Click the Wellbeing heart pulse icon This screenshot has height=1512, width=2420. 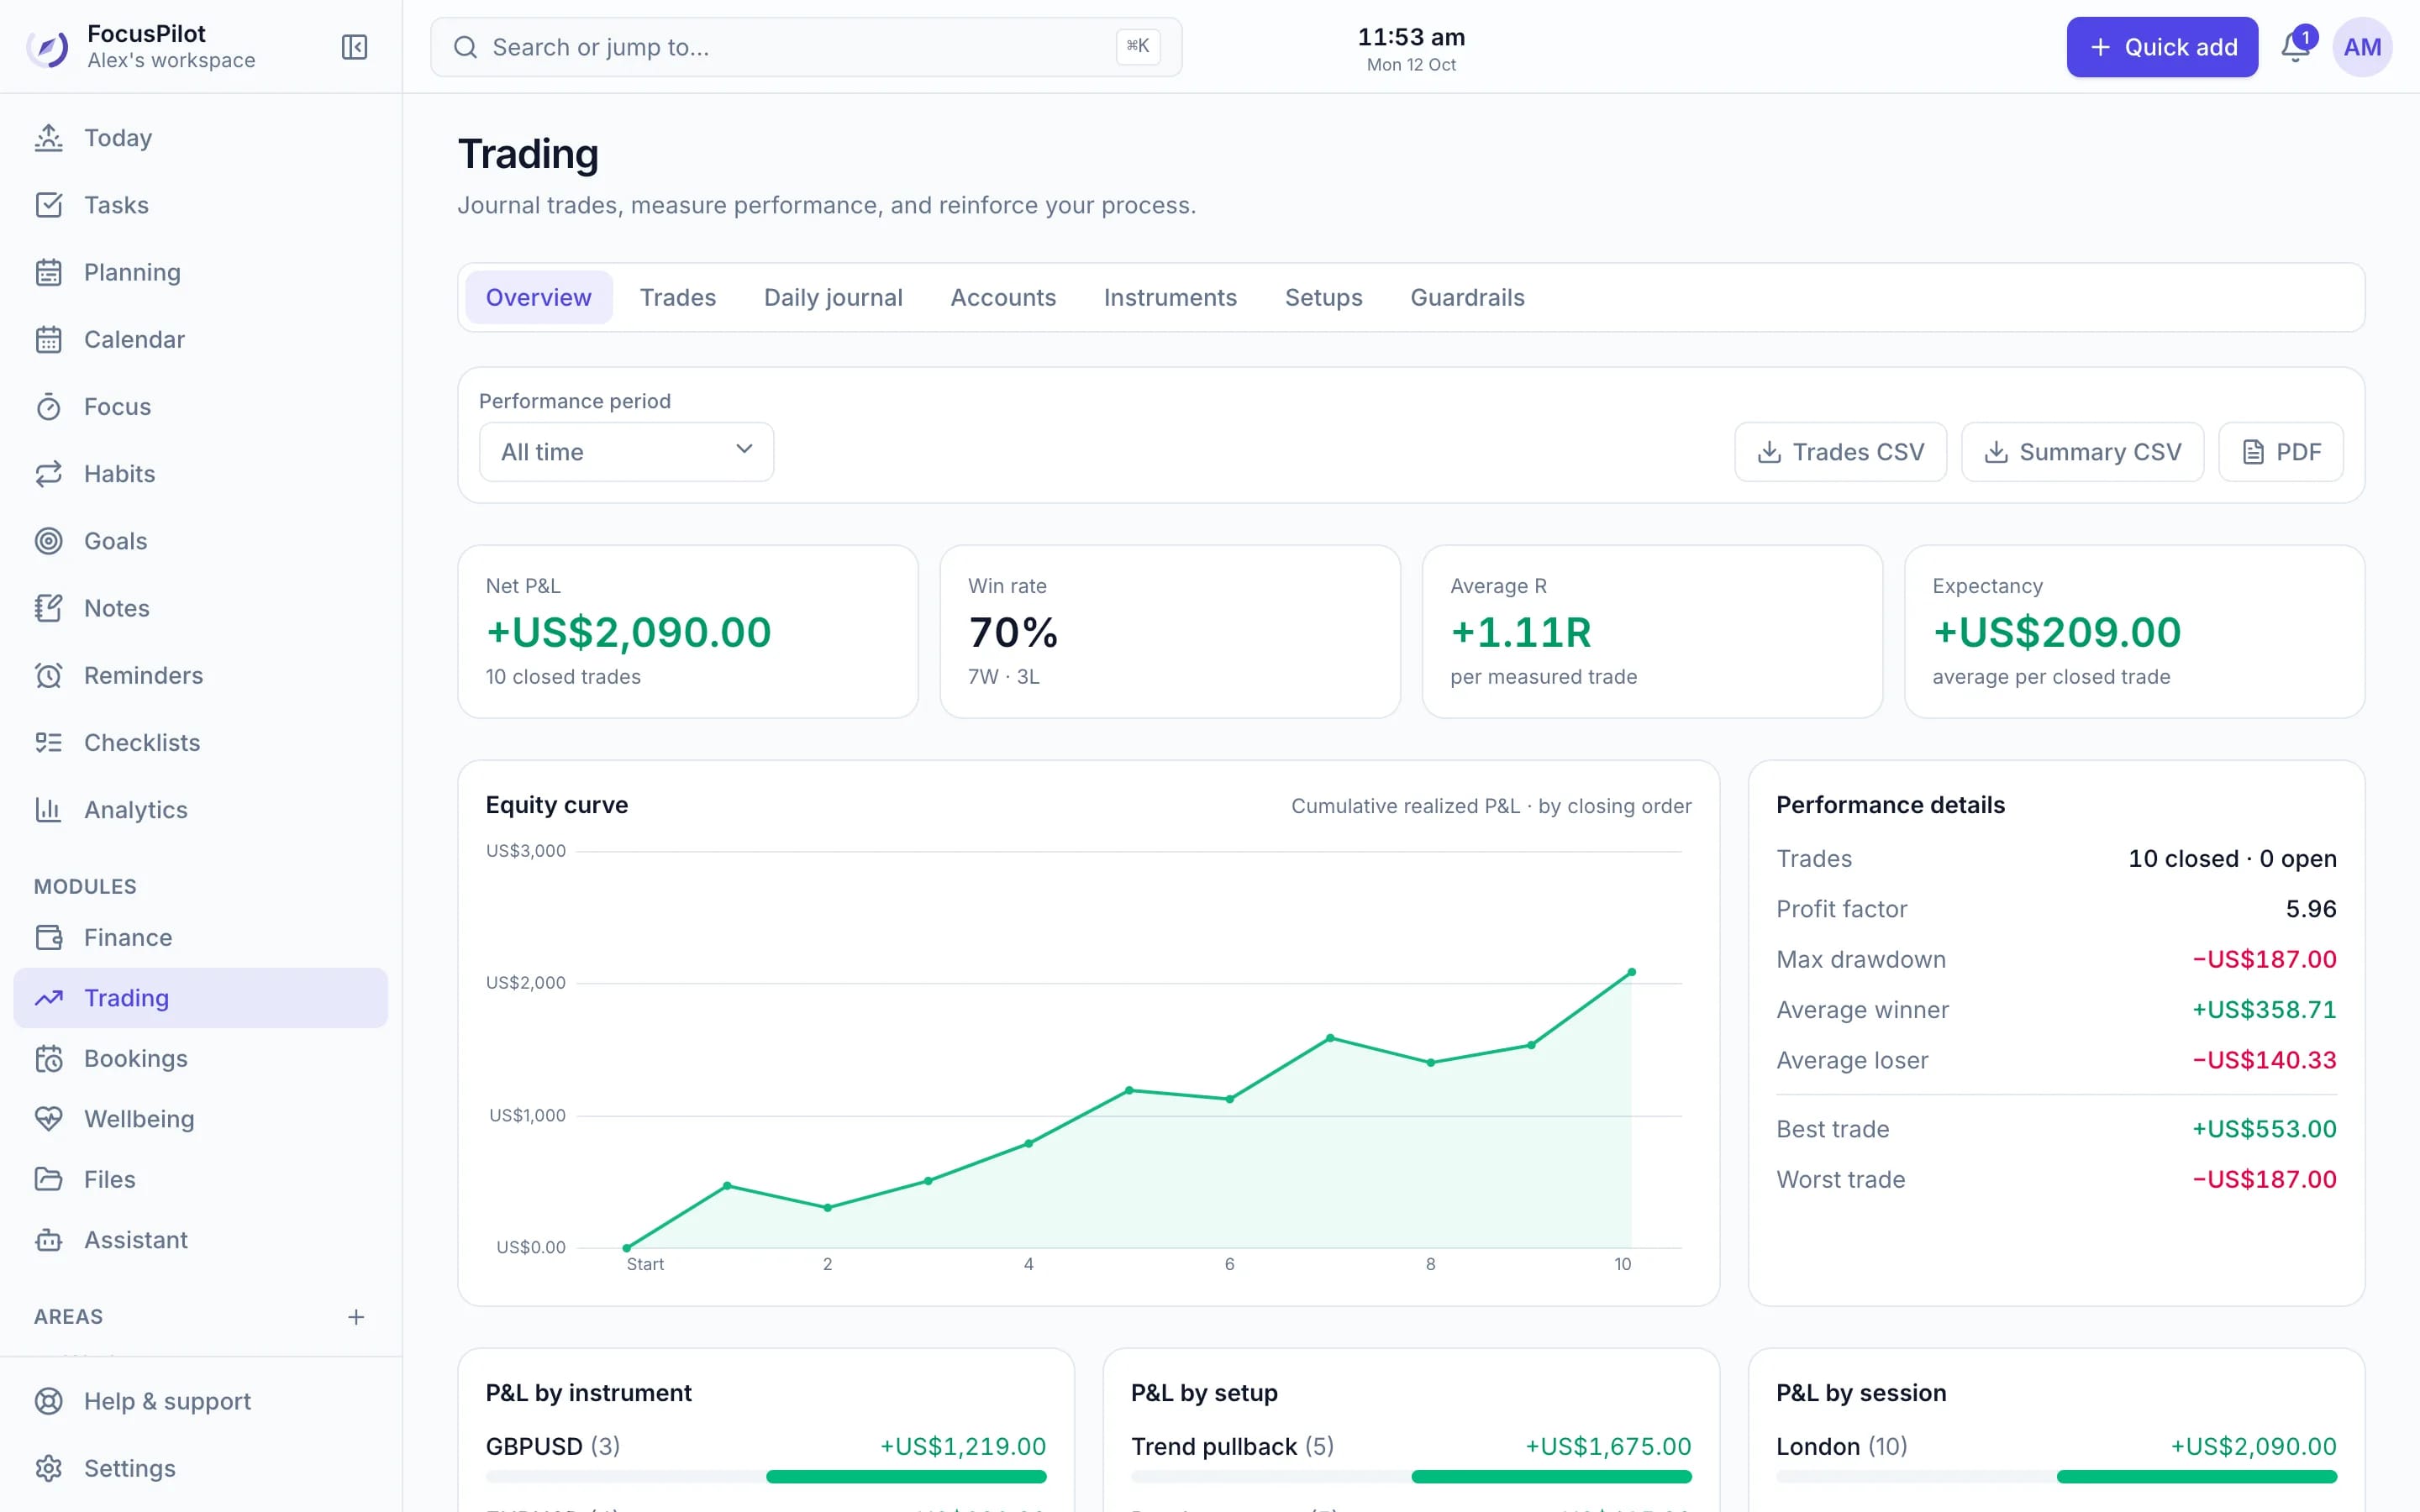[48, 1119]
